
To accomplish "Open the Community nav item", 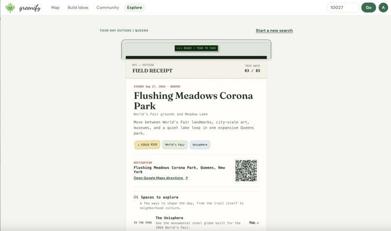I will [x=108, y=7].
